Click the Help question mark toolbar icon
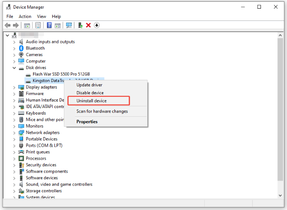Screen dimensions: 287x210 click(49, 25)
